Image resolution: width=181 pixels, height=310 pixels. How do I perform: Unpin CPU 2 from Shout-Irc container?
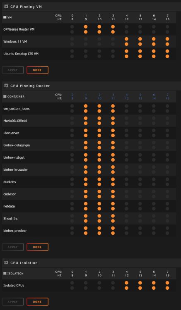point(99,216)
